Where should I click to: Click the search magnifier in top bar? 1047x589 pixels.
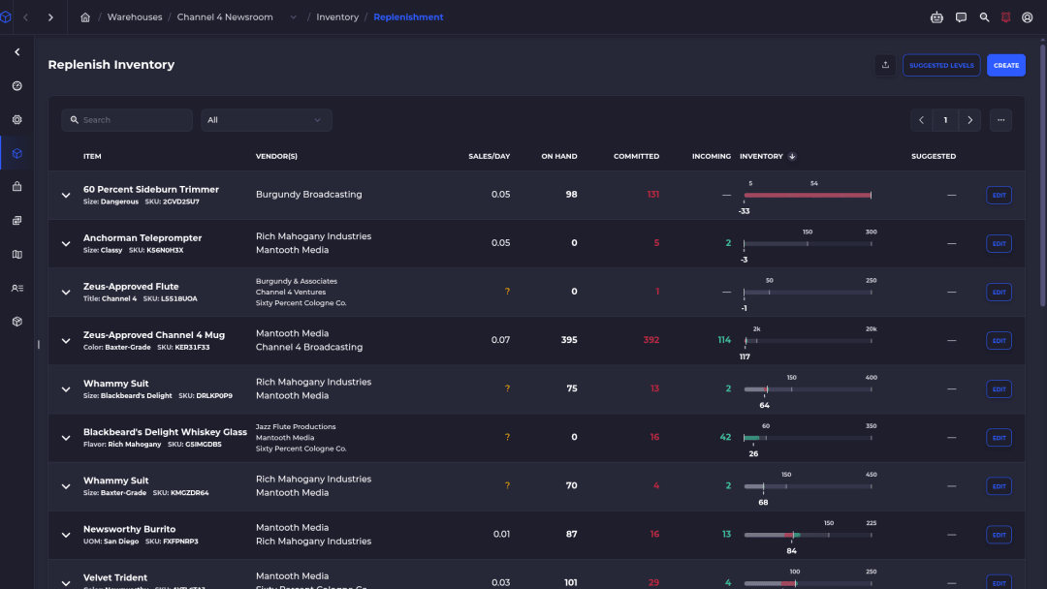tap(984, 17)
